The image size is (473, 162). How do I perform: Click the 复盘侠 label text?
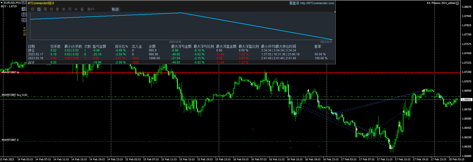coord(294,3)
